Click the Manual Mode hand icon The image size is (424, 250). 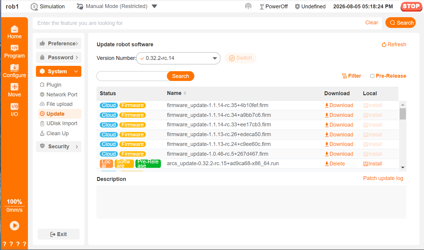[80, 6]
